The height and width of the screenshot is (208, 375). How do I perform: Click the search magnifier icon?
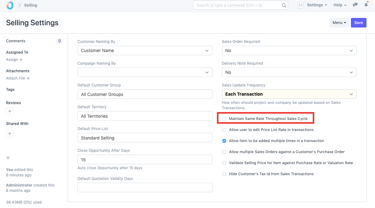point(284,5)
